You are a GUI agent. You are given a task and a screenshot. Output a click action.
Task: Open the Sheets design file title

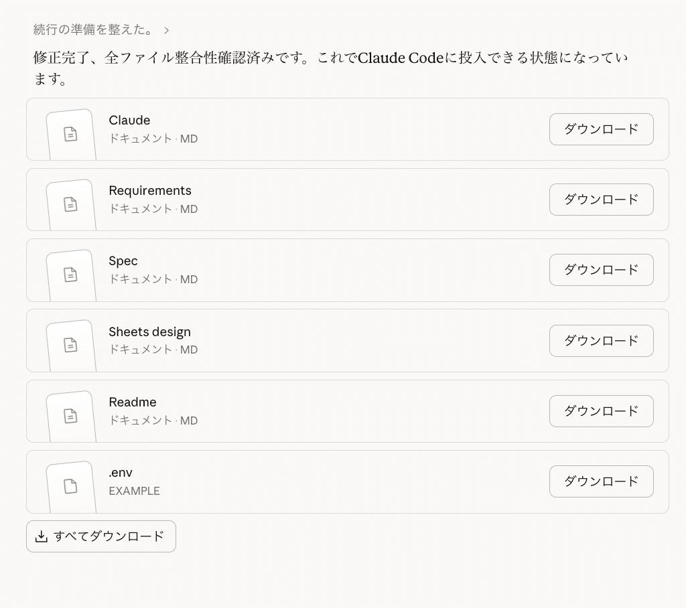click(149, 332)
